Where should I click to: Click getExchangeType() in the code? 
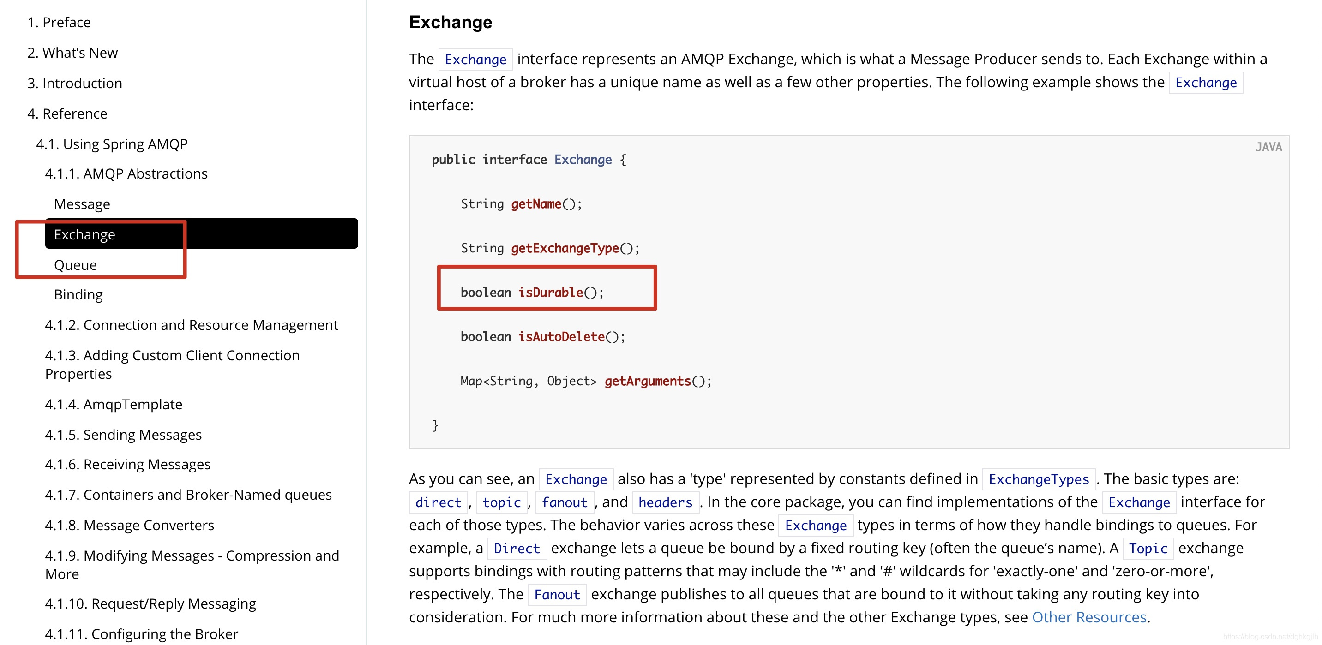[x=575, y=248]
